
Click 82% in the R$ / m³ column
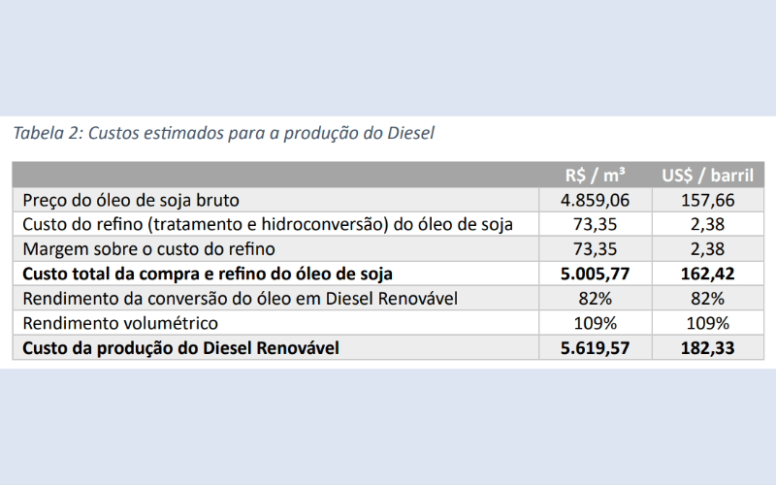coord(595,299)
